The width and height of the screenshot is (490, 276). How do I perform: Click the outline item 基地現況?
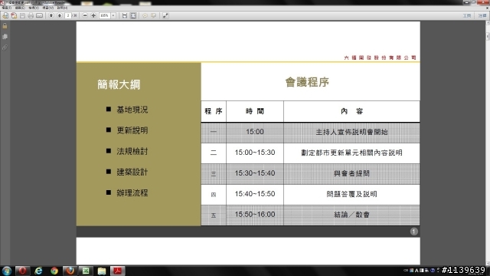pos(132,110)
